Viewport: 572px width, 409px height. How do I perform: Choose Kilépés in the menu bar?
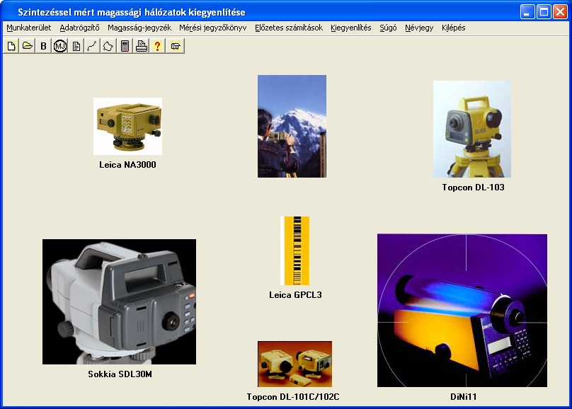tap(454, 28)
